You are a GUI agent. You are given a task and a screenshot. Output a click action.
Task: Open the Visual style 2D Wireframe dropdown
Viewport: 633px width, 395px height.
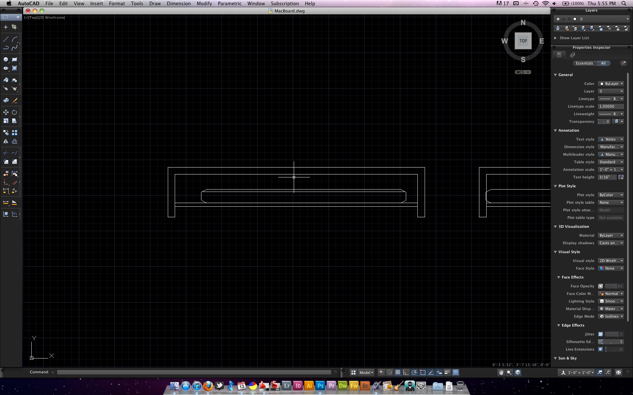611,261
